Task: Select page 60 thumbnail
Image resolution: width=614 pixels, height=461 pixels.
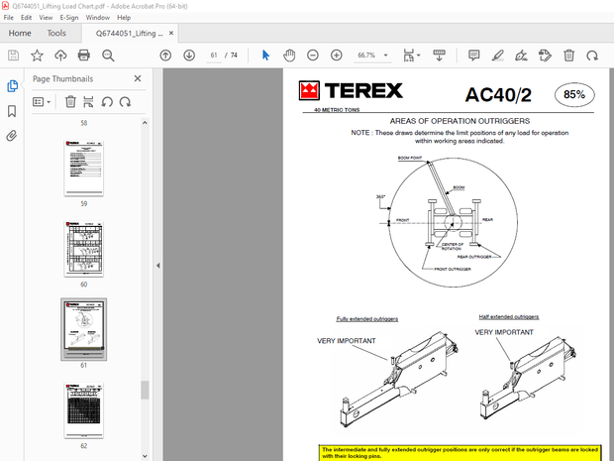Action: coord(84,249)
